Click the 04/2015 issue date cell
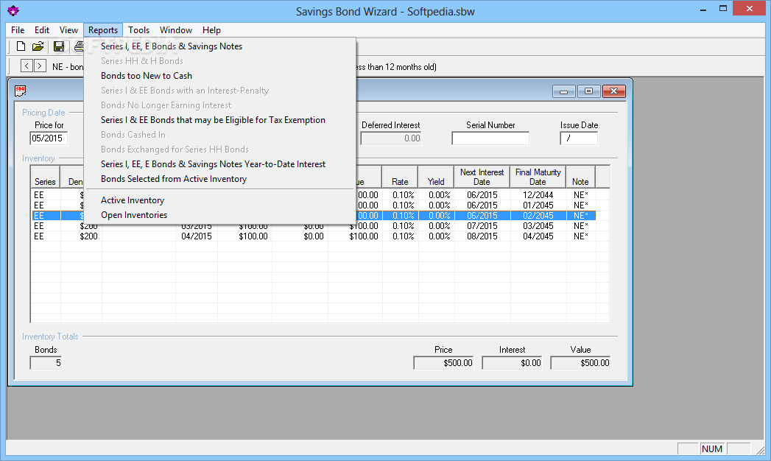 coord(196,236)
